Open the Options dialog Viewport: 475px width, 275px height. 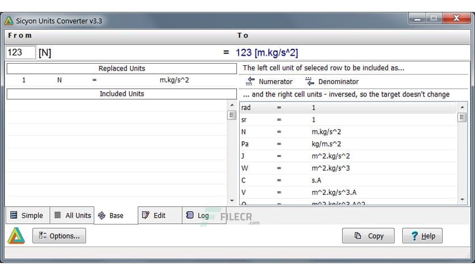click(59, 236)
